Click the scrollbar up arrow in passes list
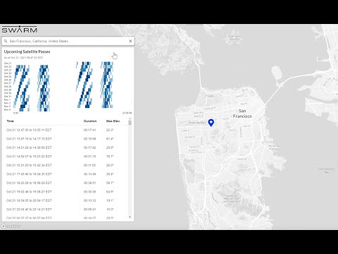The height and width of the screenshot is (254, 338). pos(130,119)
